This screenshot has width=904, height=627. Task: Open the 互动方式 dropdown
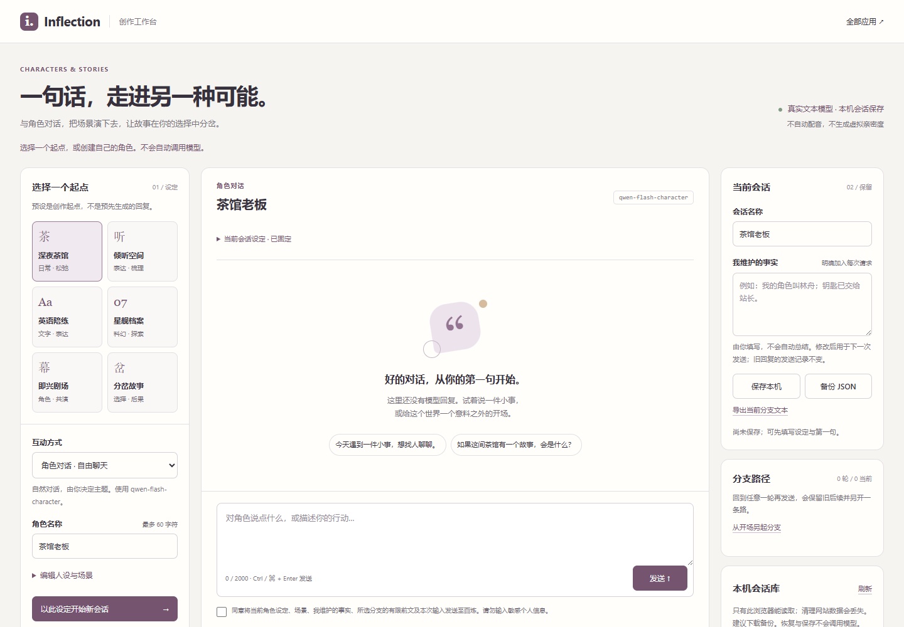105,465
